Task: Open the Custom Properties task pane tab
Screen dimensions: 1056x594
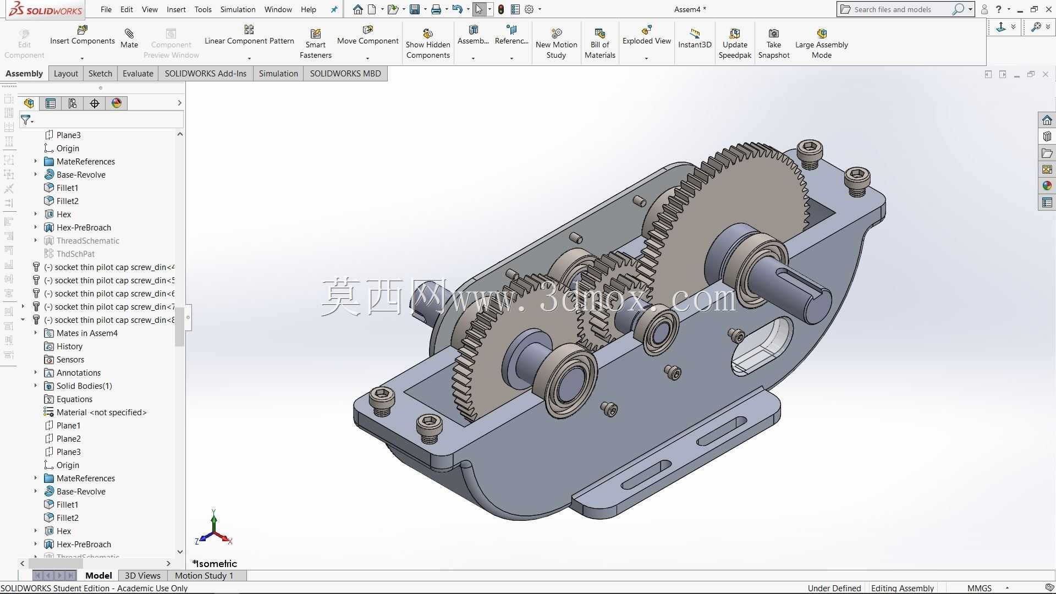Action: click(1047, 202)
